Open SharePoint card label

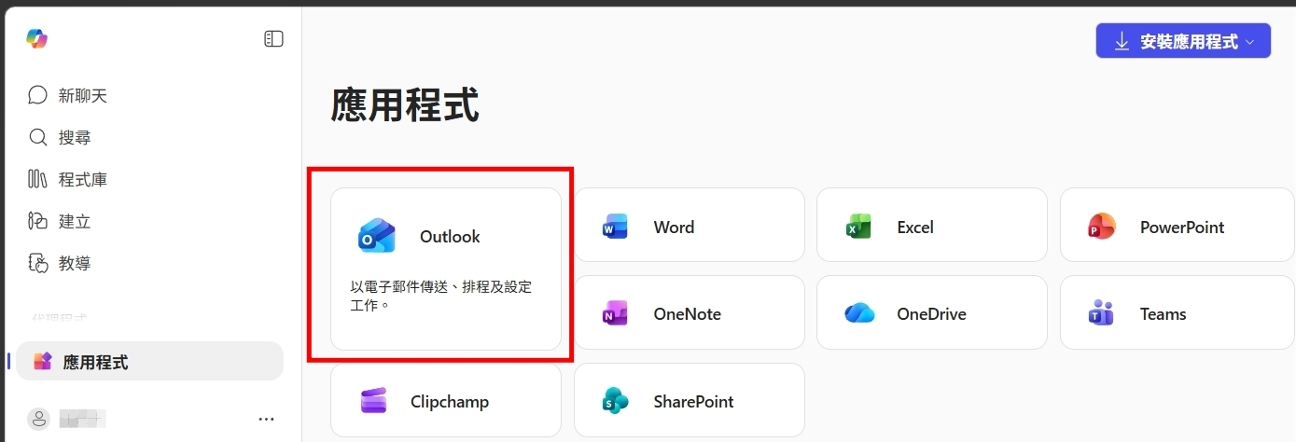[693, 402]
